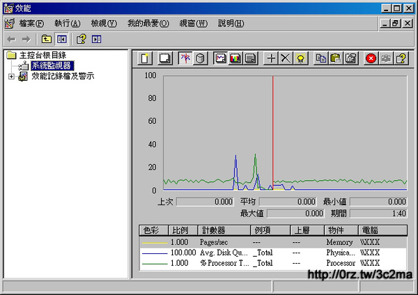This screenshot has width=418, height=295.
Task: Open the 檢視(V) menu
Action: (104, 24)
